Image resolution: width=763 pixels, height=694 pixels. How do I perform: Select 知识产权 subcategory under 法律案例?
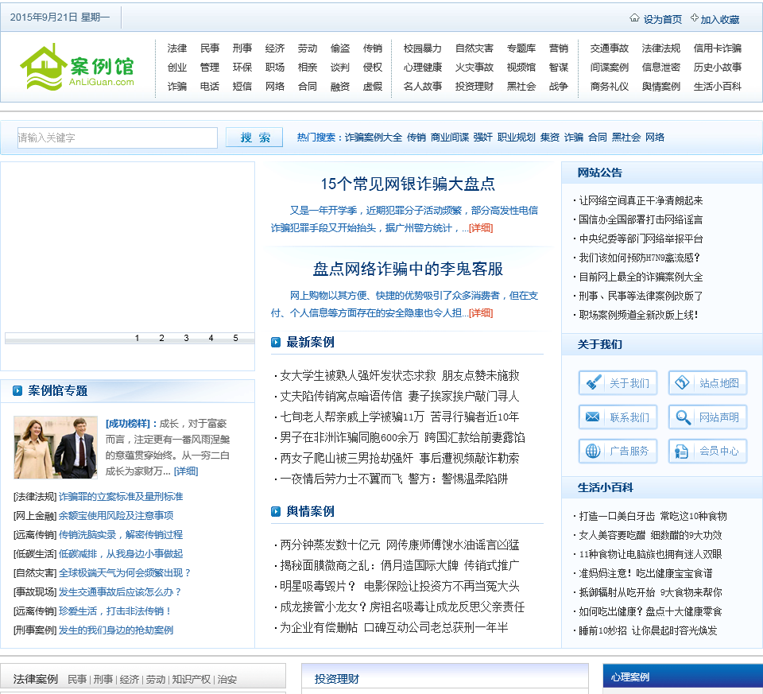point(192,680)
